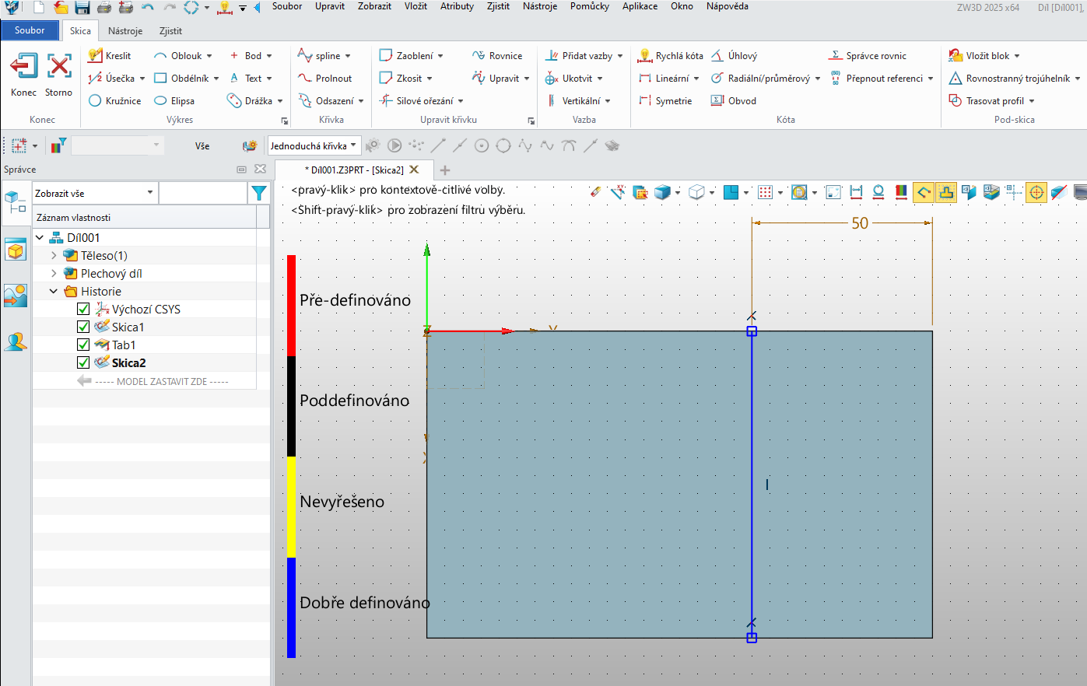Collapse the Historie folder

pos(54,292)
